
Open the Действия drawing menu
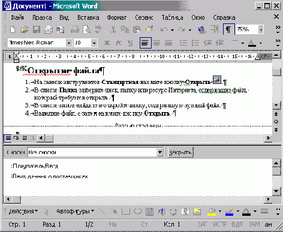click(23, 212)
